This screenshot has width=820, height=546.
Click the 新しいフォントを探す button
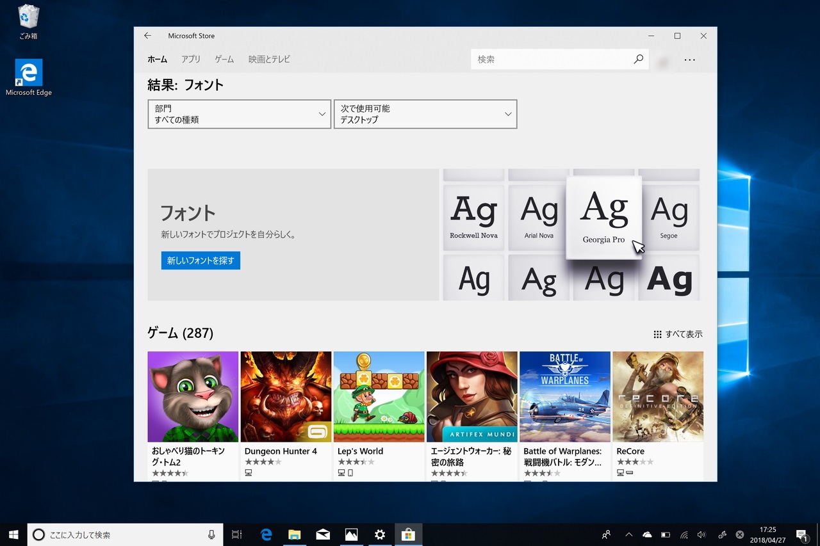tap(201, 261)
